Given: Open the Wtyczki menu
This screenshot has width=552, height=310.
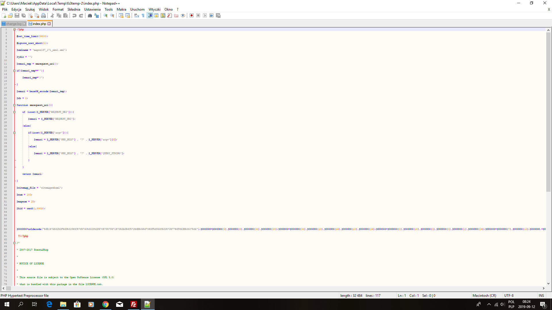Looking at the screenshot, I should point(154,9).
